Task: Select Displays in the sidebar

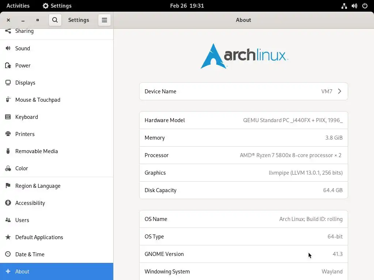Action: click(x=57, y=82)
